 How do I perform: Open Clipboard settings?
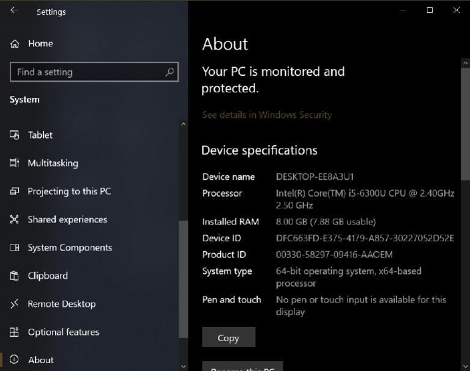tap(48, 276)
